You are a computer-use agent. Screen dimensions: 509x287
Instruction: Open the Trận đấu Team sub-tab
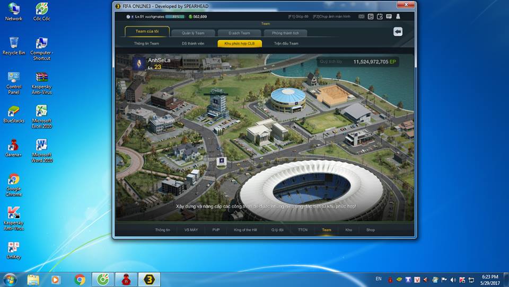(286, 43)
